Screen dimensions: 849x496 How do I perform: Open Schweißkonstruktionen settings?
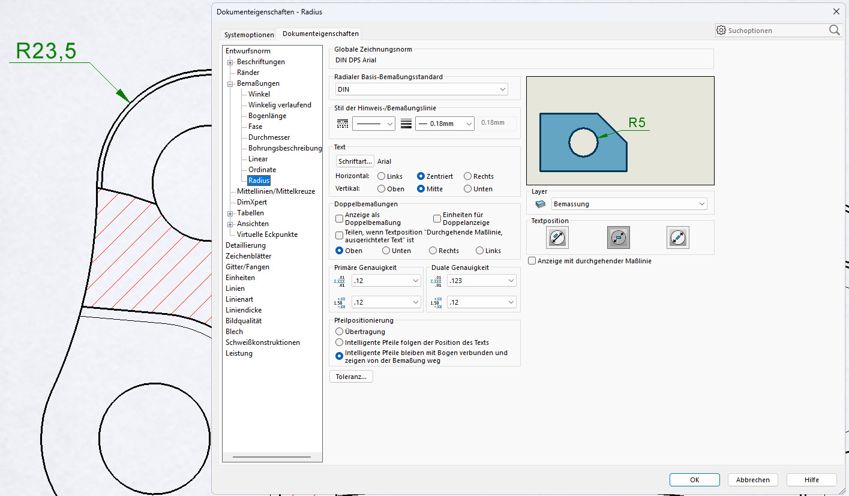[263, 342]
